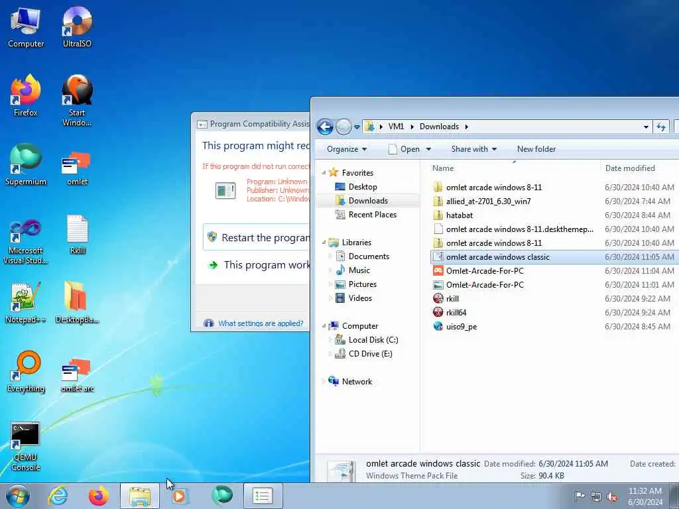Click the muted volume tray icon
The height and width of the screenshot is (509, 679).
click(612, 496)
